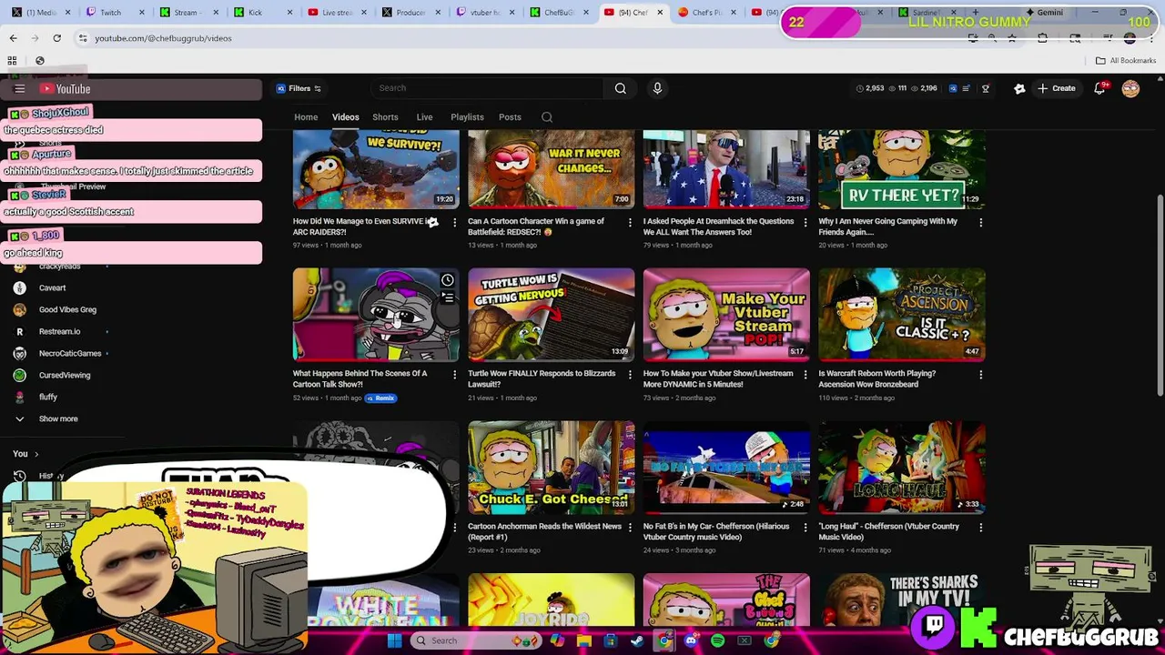1165x655 pixels.
Task: Open the Make Your Vtuber Stream POP thumbnail
Action: tap(726, 315)
